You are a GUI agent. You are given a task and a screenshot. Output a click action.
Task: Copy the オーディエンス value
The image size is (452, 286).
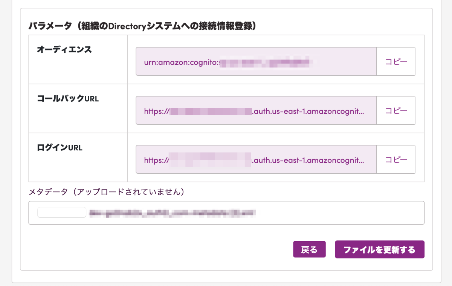(396, 61)
